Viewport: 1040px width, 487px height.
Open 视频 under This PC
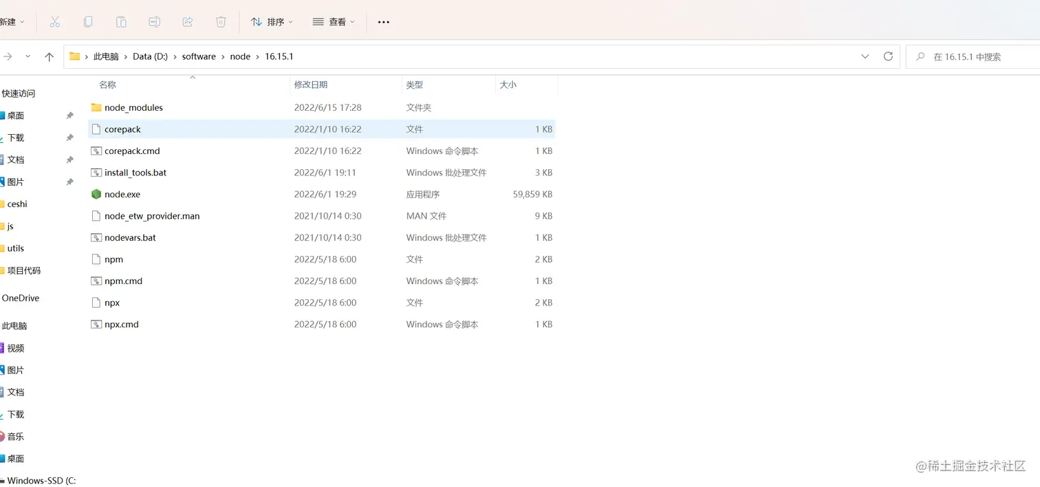(16, 348)
